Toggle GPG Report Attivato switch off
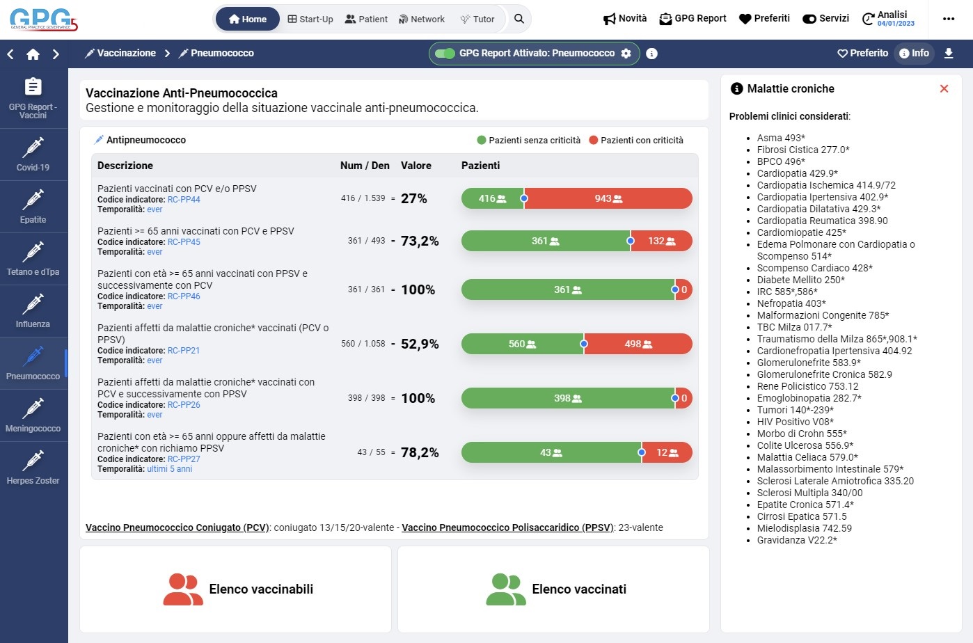This screenshot has height=643, width=973. pos(445,54)
